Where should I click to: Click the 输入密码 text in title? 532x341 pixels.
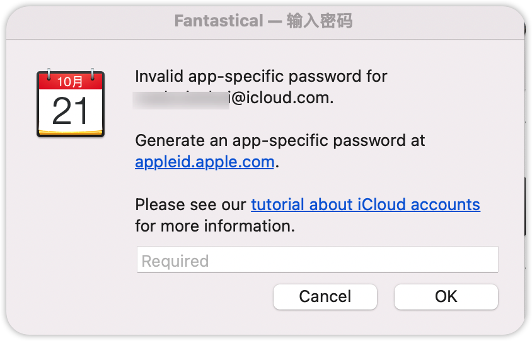tap(320, 21)
